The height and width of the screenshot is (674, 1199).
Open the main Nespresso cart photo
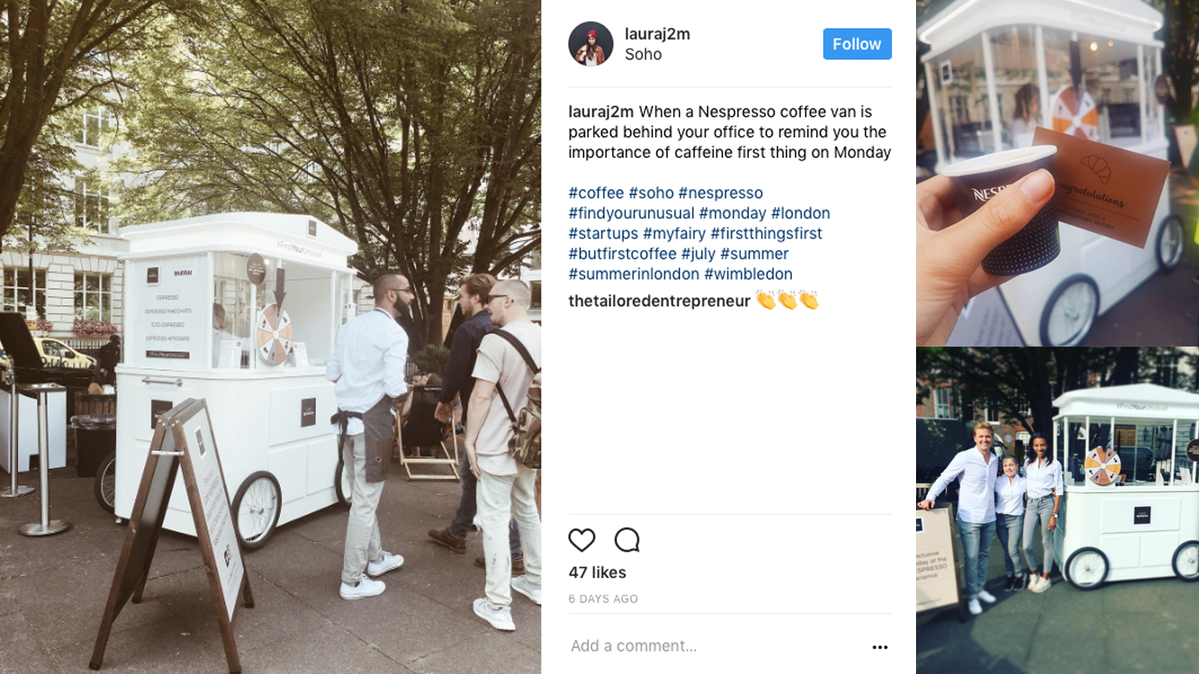[x=270, y=337]
